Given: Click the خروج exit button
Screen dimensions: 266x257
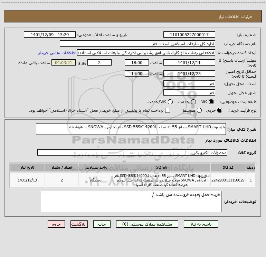Looking at the screenshot, I should pyautogui.click(x=56, y=224).
